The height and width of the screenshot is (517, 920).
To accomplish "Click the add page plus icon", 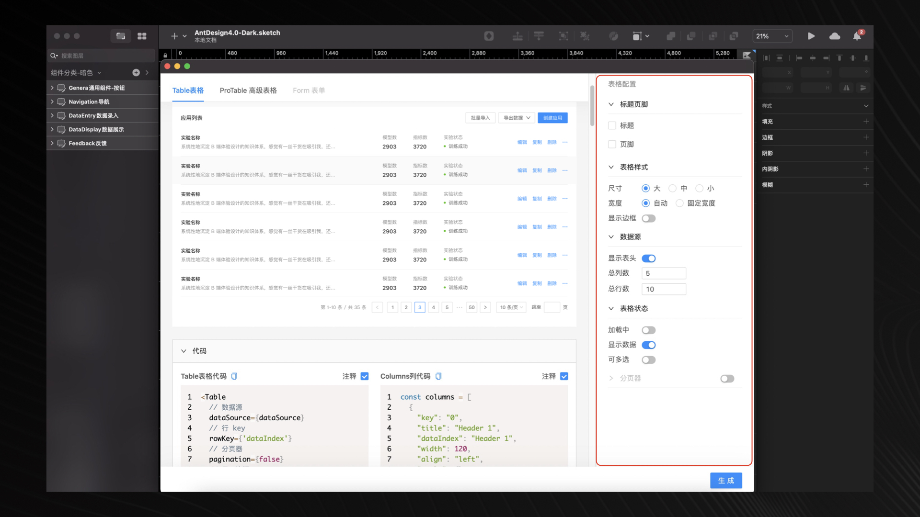I will click(136, 73).
